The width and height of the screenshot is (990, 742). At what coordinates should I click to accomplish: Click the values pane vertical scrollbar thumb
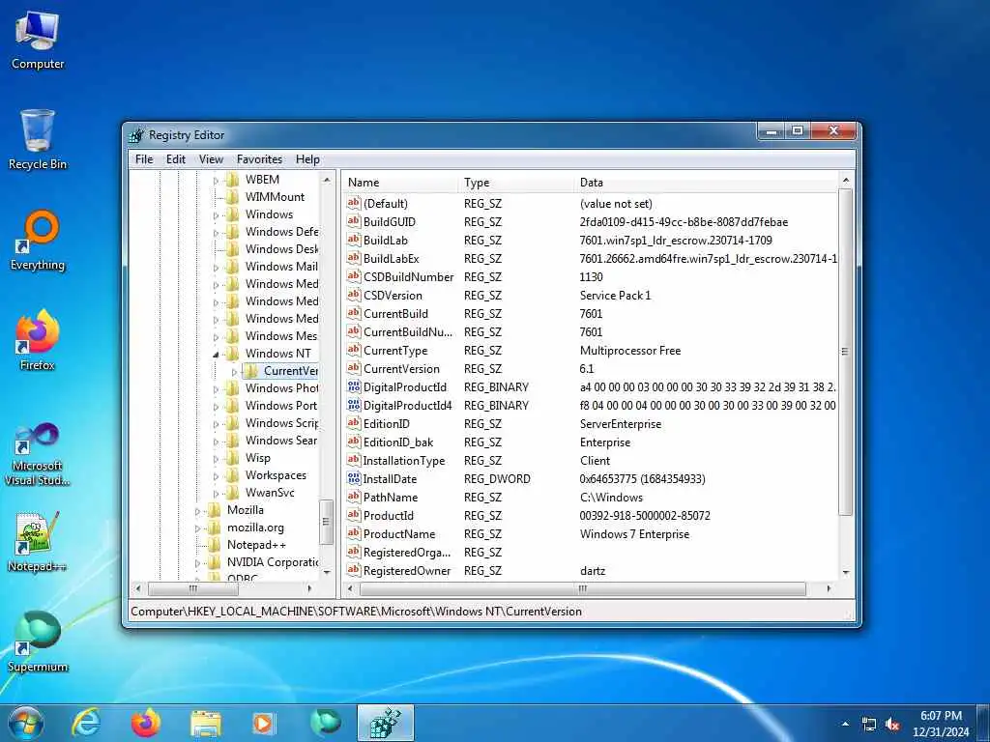[x=845, y=351]
